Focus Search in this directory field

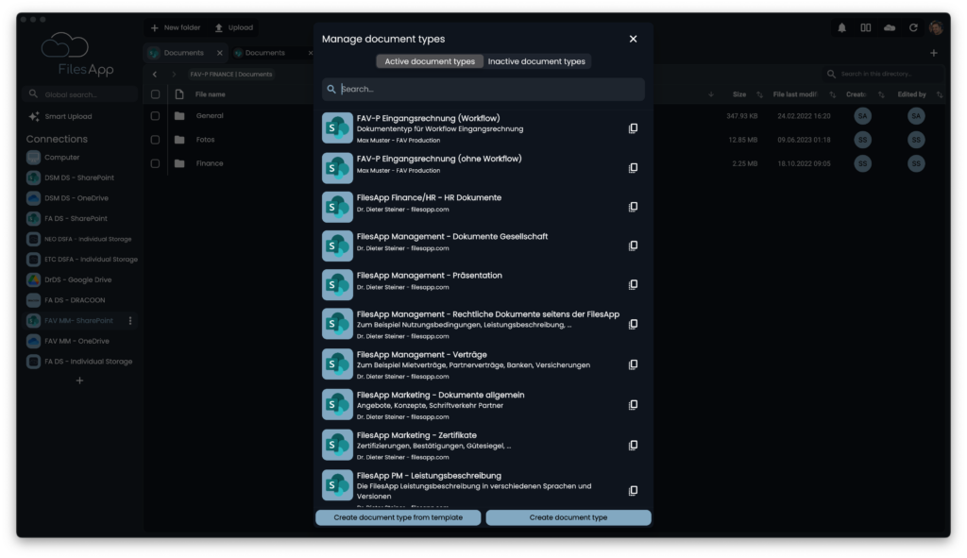pos(884,74)
